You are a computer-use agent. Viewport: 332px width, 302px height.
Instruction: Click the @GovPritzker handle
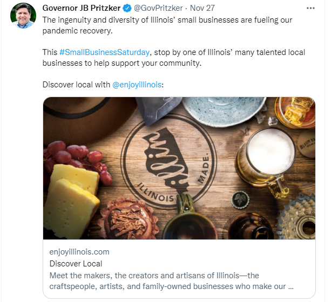[158, 9]
